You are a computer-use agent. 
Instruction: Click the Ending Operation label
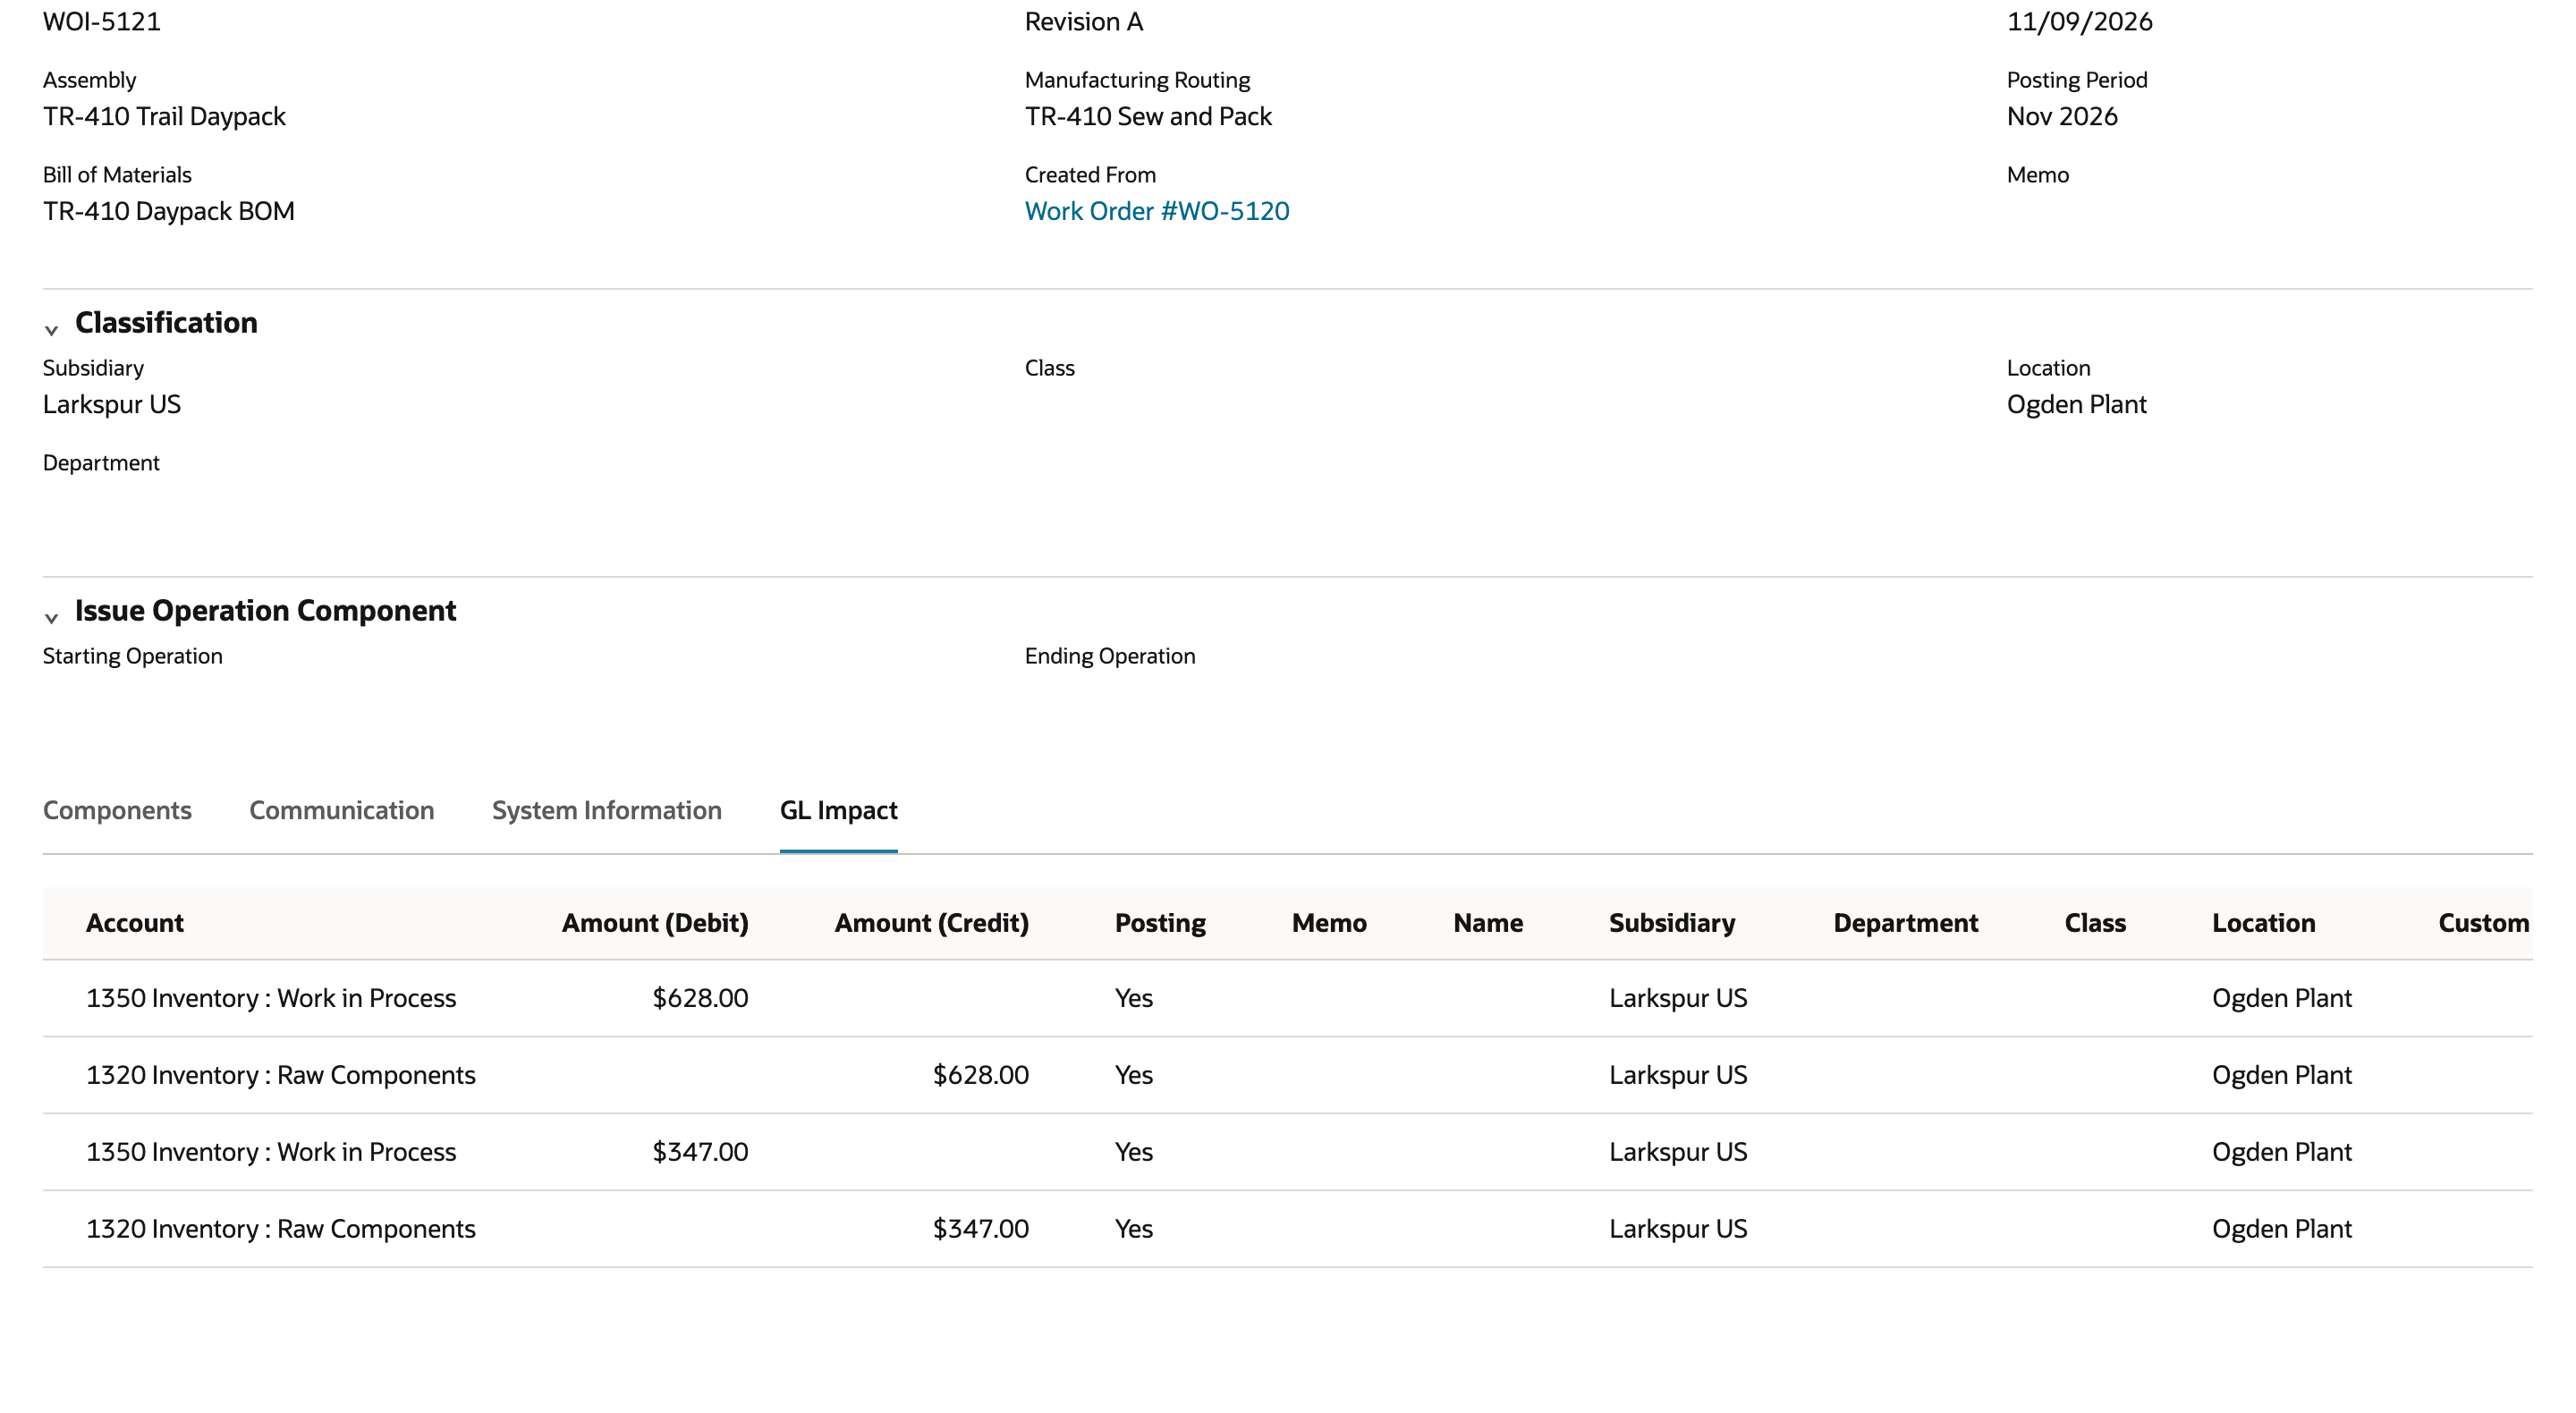1110,656
